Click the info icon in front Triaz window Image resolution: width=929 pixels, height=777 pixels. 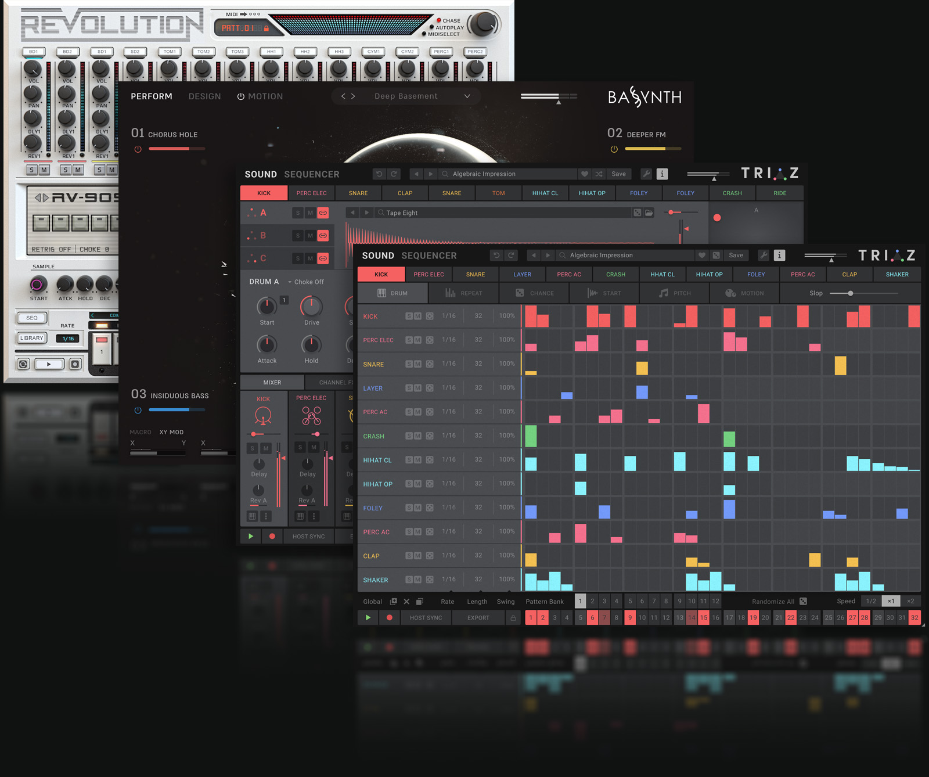click(x=780, y=255)
